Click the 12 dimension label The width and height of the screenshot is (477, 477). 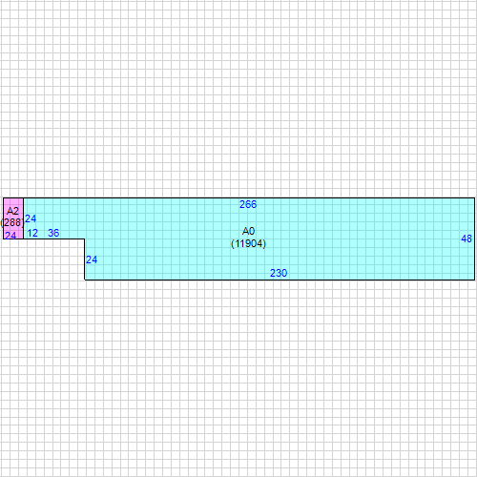pyautogui.click(x=32, y=233)
